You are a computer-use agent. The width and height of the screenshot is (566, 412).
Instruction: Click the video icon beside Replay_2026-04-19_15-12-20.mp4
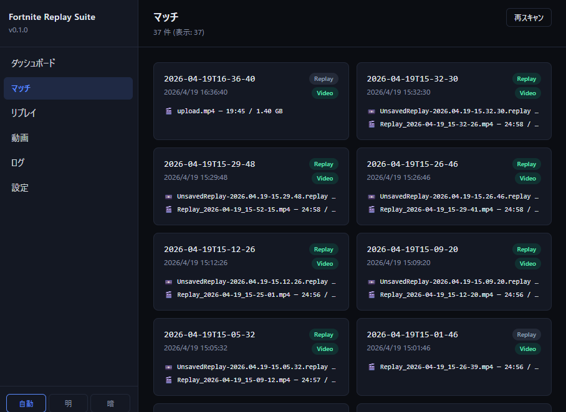[x=372, y=294]
